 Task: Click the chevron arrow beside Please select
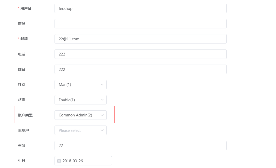pyautogui.click(x=102, y=130)
